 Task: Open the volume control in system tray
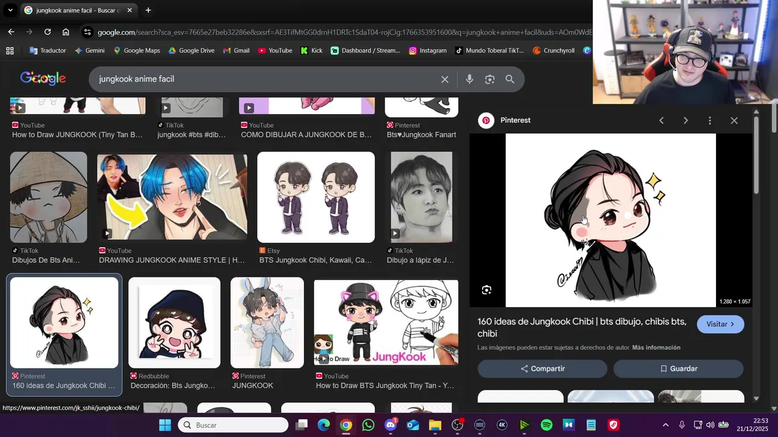[x=710, y=425]
